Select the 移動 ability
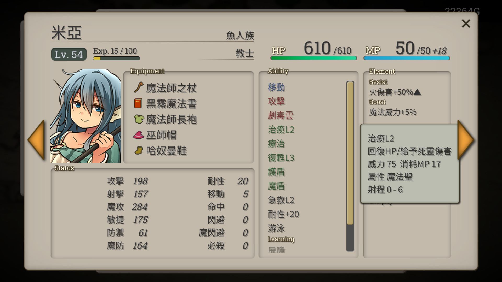 pos(276,87)
